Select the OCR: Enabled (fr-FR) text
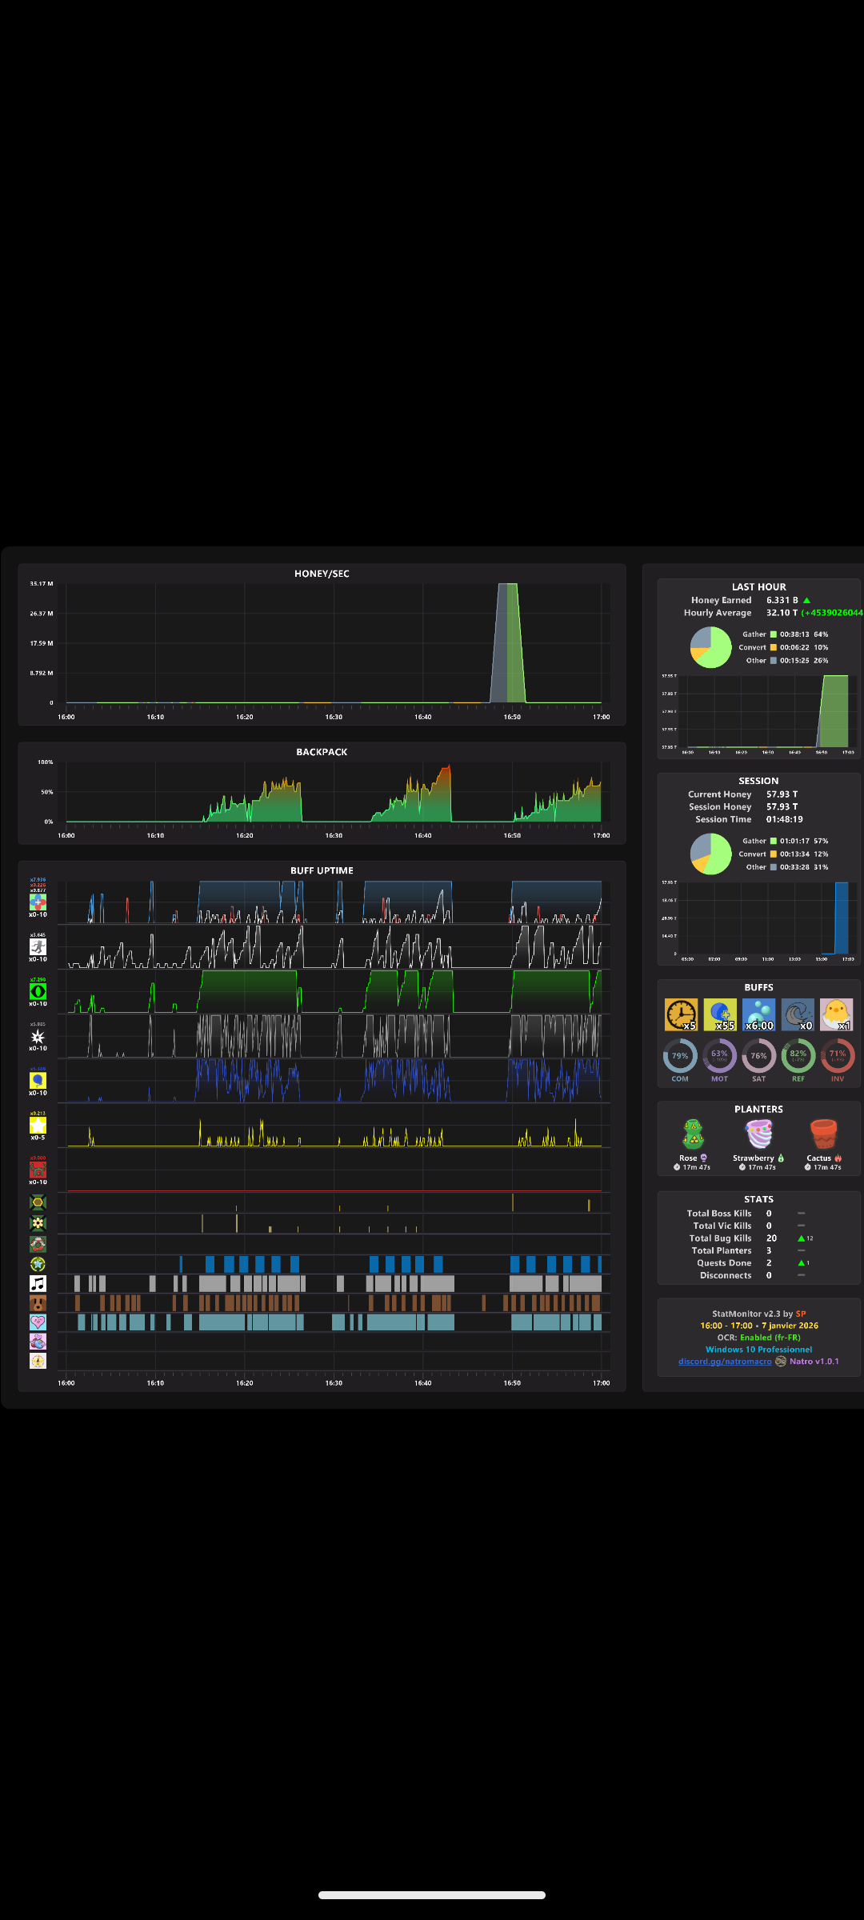Image resolution: width=864 pixels, height=1920 pixels. coord(758,1338)
